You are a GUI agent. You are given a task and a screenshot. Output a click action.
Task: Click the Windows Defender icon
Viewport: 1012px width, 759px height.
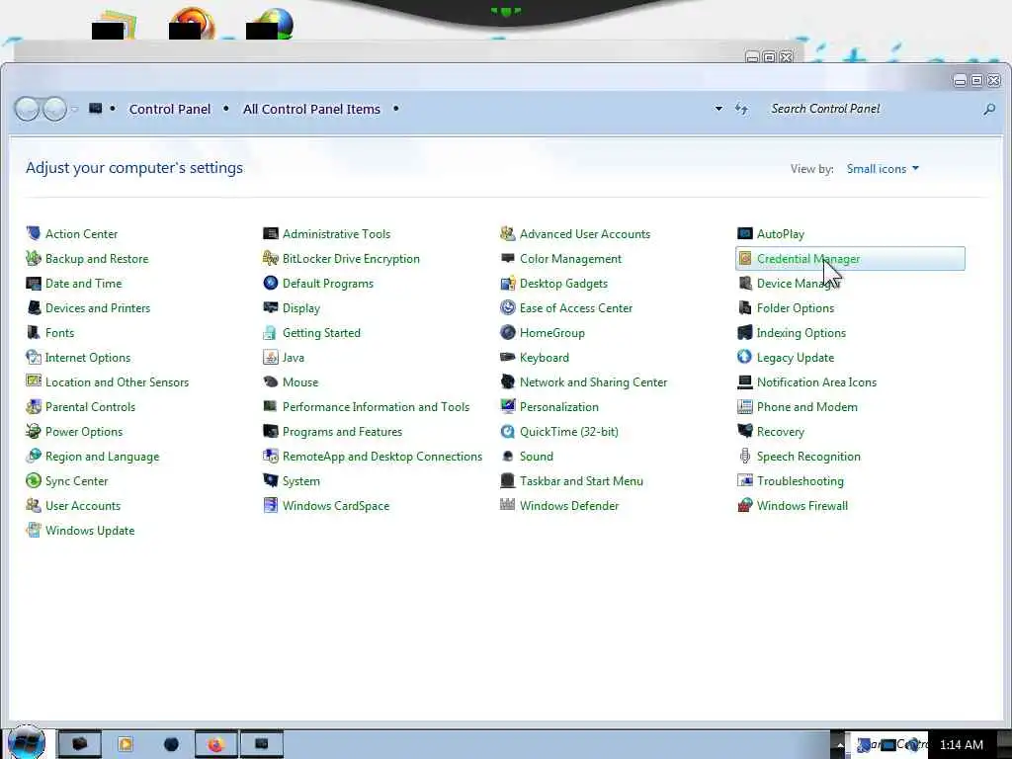coord(508,505)
